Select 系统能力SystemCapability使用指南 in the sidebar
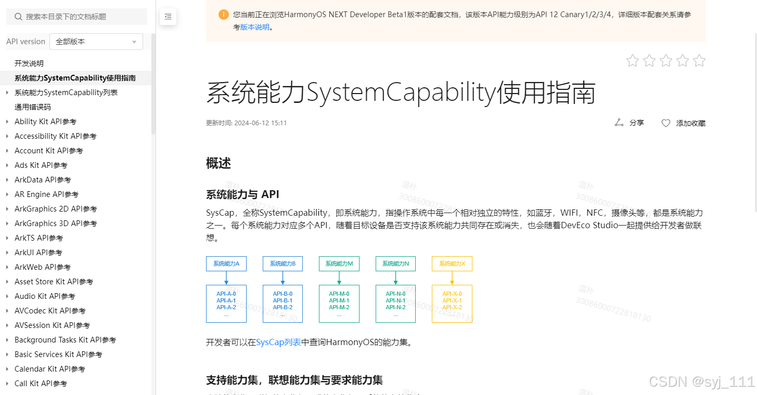The width and height of the screenshot is (757, 395). click(75, 78)
